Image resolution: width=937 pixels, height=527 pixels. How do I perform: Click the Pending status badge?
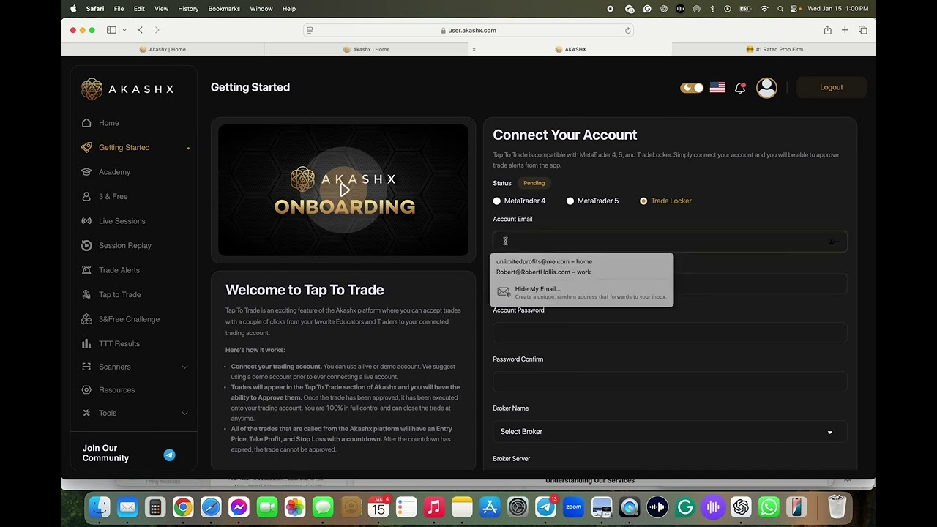(534, 183)
